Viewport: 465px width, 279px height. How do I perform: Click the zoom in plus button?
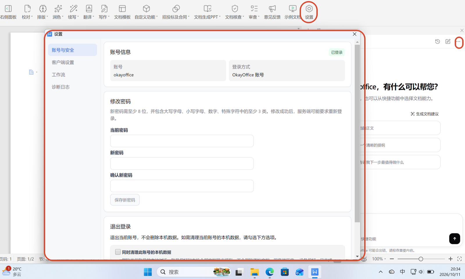point(450,259)
